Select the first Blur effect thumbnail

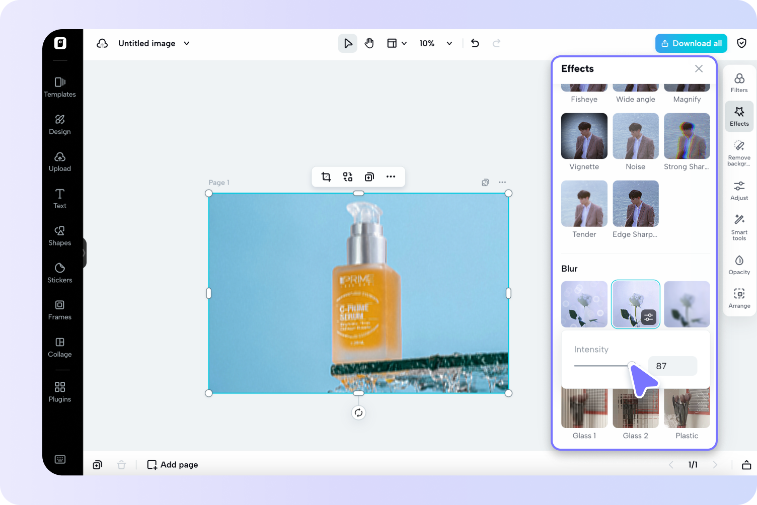584,304
